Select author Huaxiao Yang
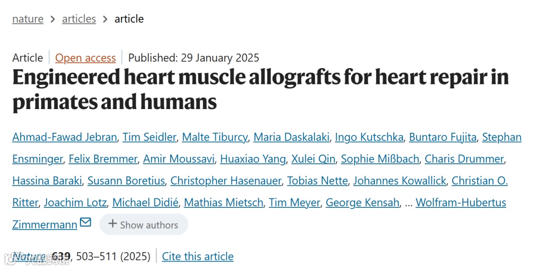This screenshot has width=533, height=269. coord(253,159)
